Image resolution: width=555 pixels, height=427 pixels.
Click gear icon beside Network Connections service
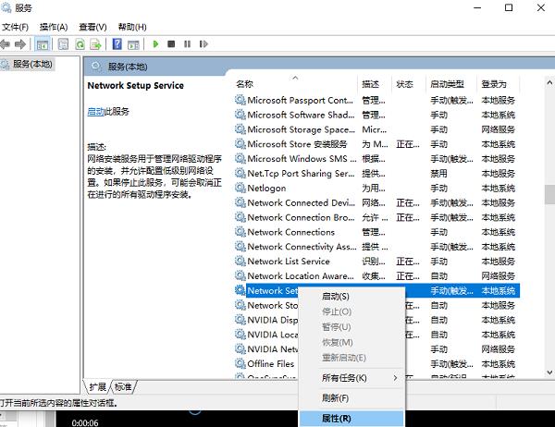click(240, 232)
